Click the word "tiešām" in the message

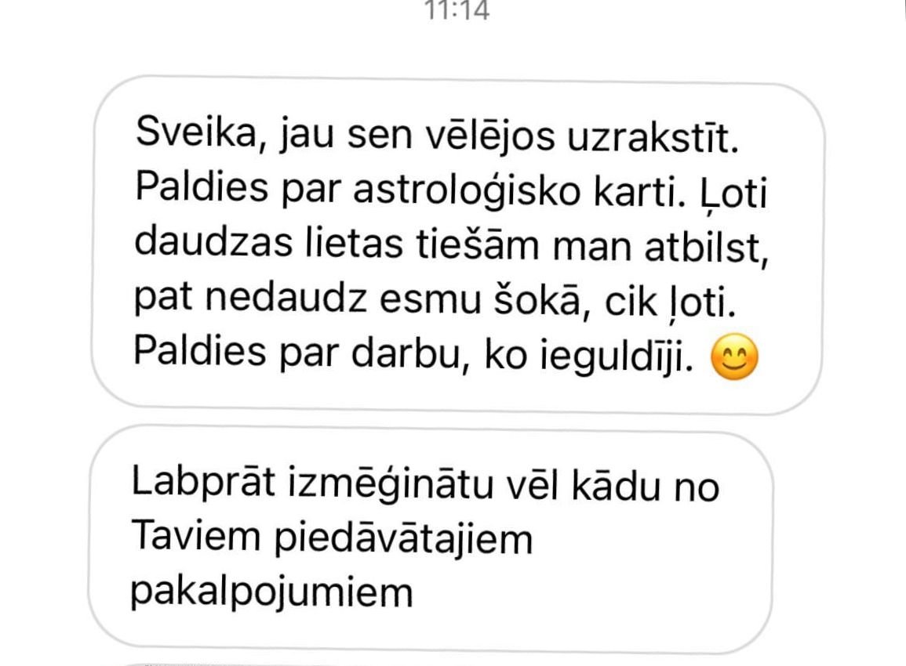click(477, 244)
